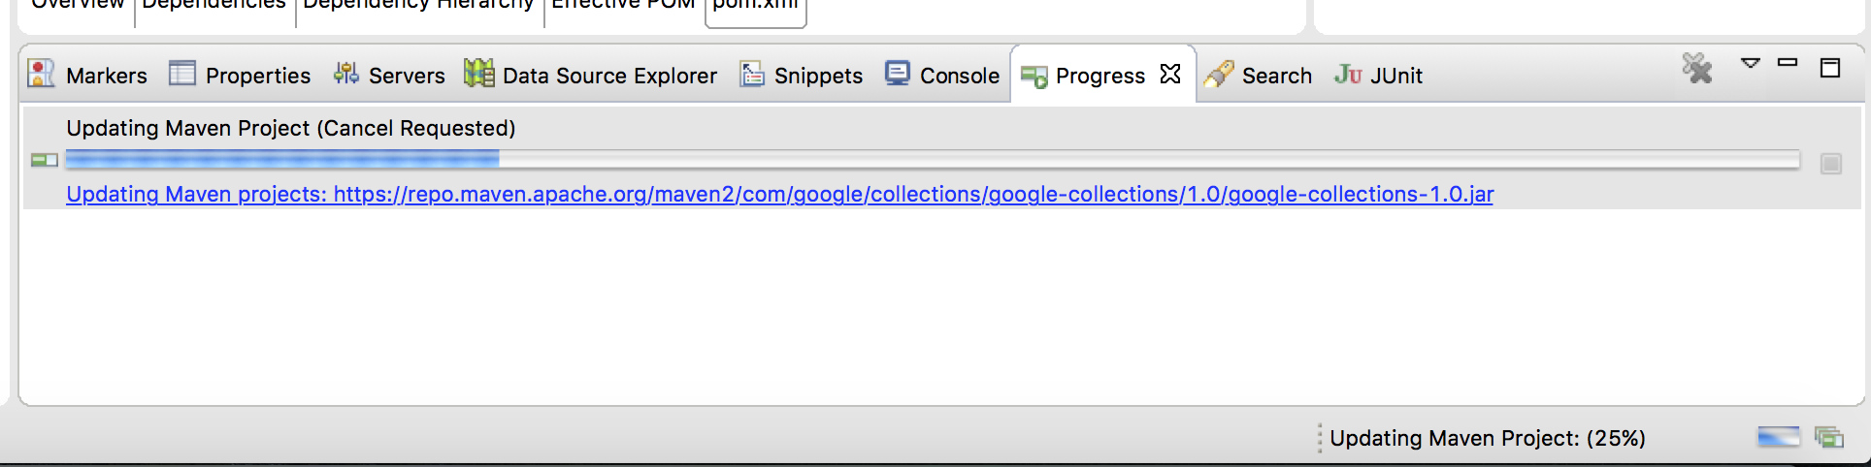Screen dimensions: 1871x467
Task: Click the JUnit view icon
Action: pyautogui.click(x=1348, y=75)
